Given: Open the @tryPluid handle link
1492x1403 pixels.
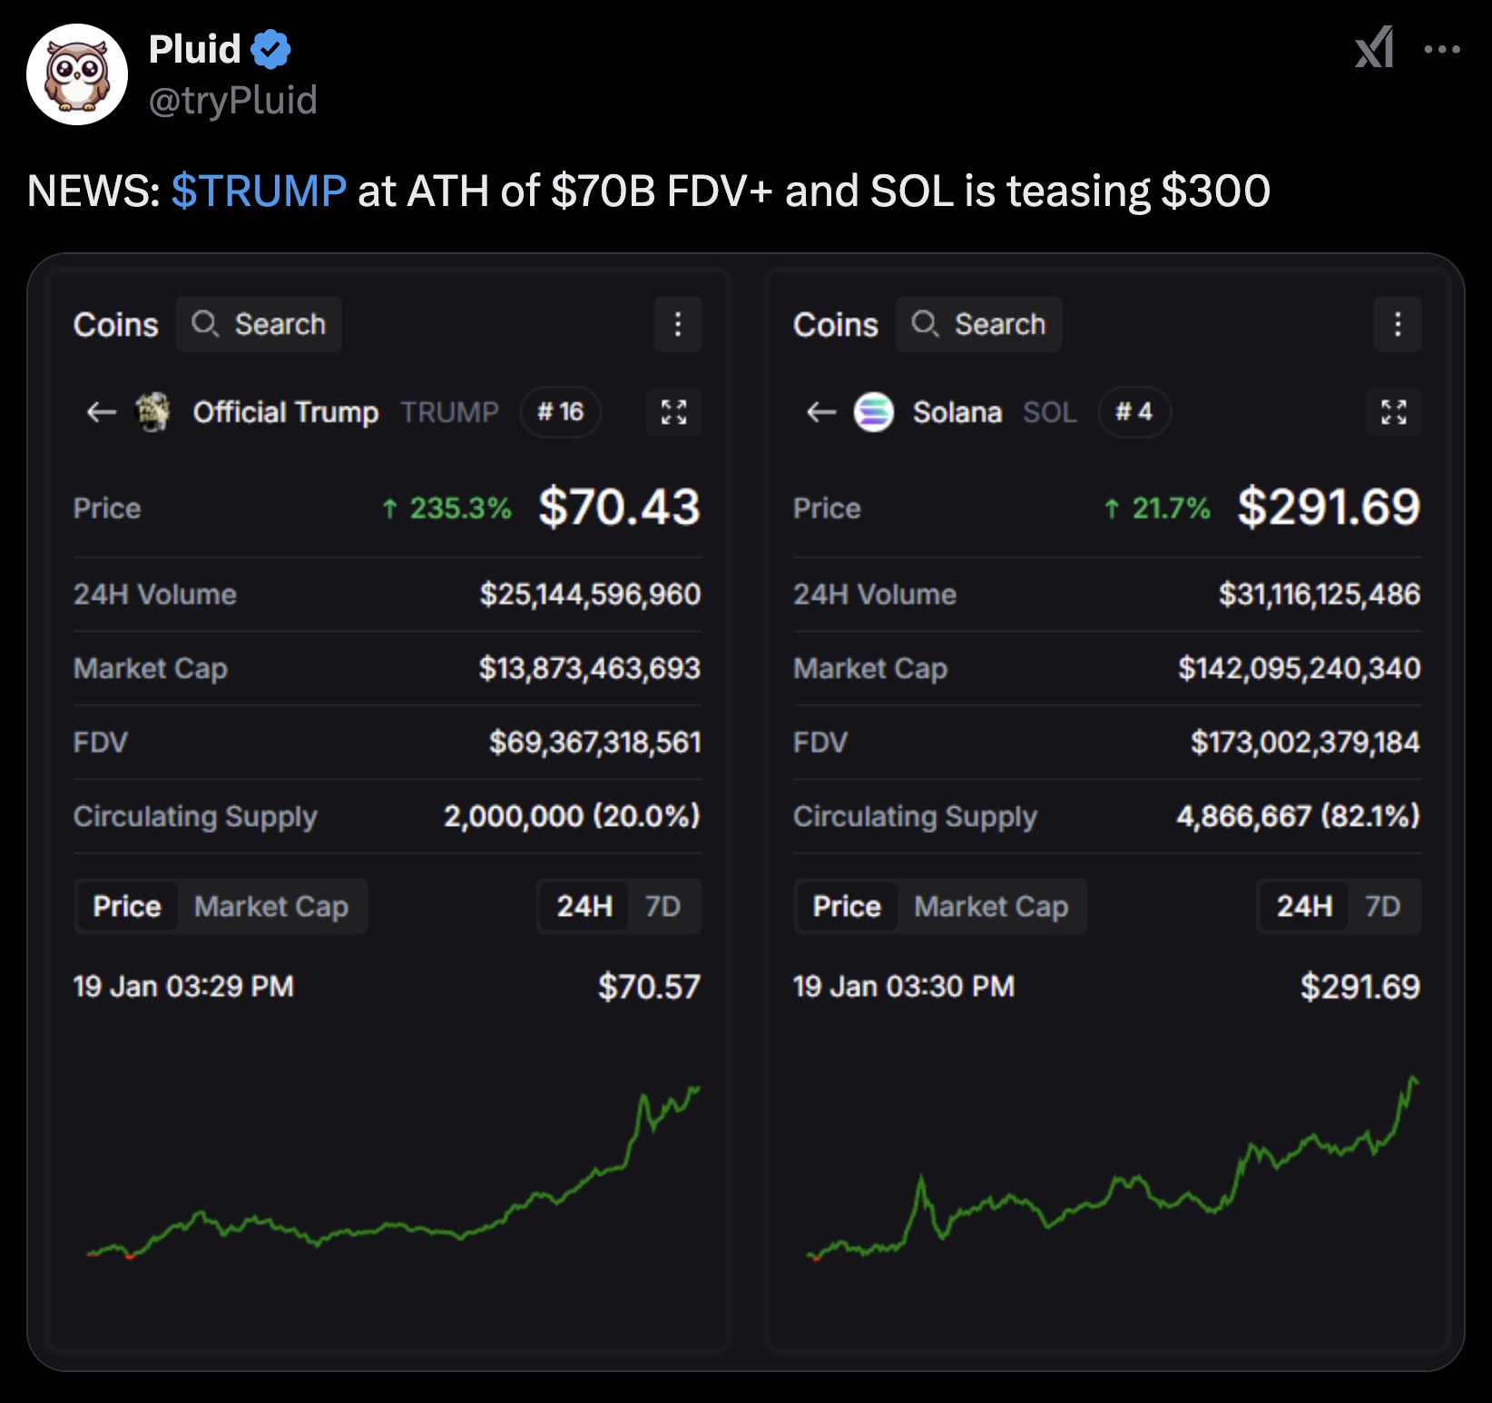Looking at the screenshot, I should pyautogui.click(x=233, y=100).
